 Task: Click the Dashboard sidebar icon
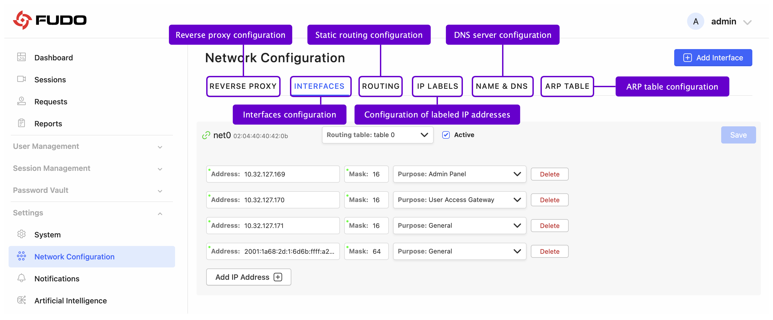pos(21,57)
